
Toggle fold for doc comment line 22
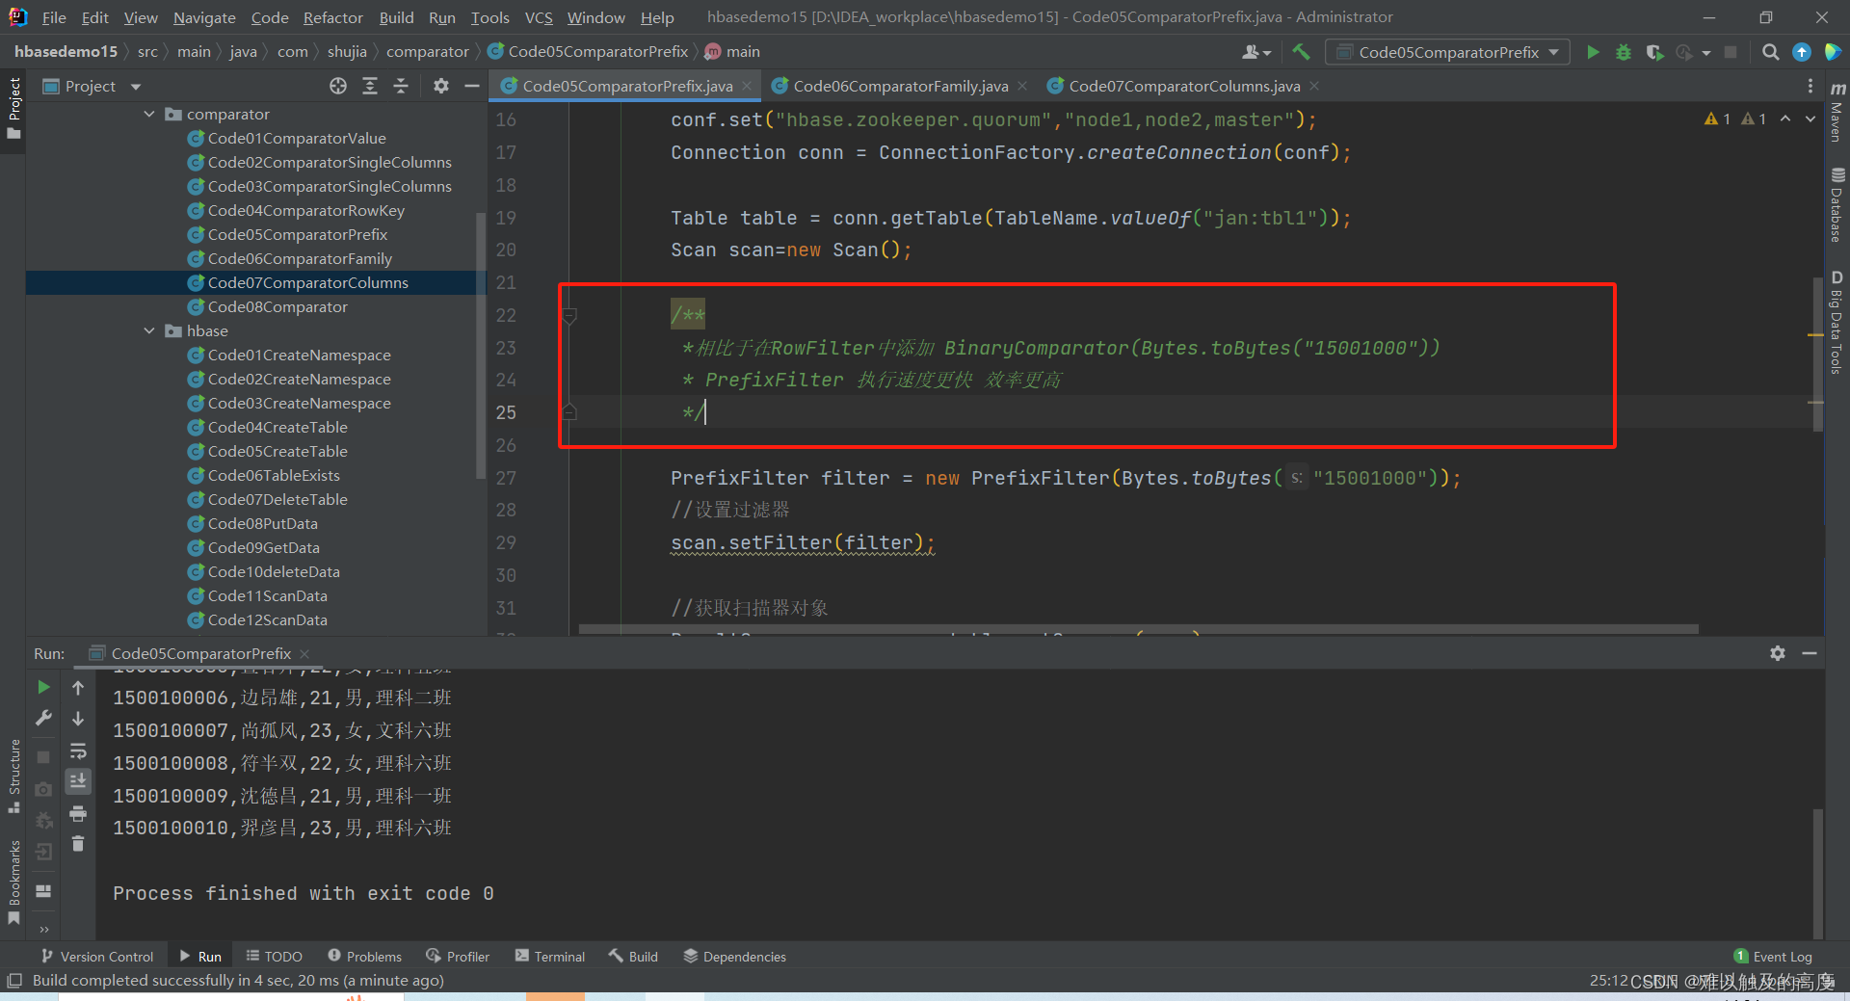tap(569, 315)
